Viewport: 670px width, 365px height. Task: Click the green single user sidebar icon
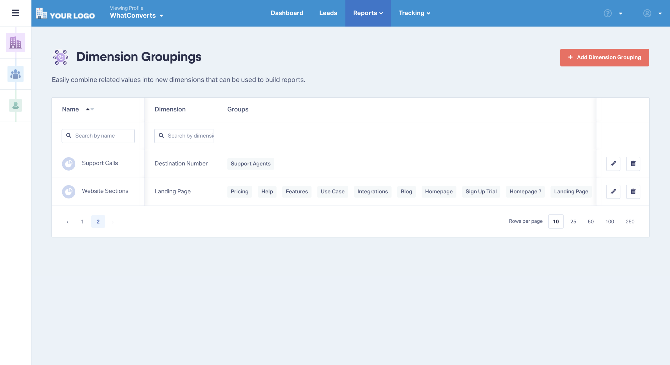15,105
